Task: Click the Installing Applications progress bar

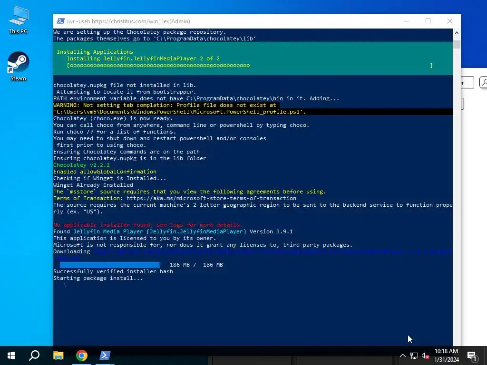Action: 249,66
